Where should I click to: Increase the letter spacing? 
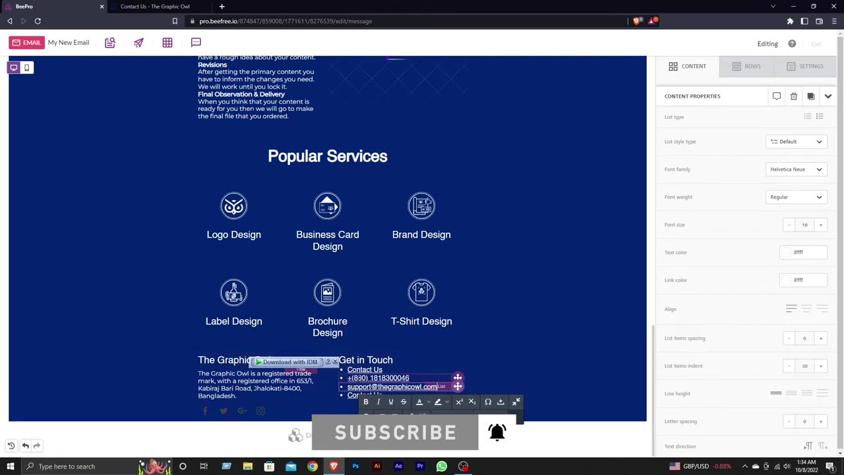(x=821, y=422)
